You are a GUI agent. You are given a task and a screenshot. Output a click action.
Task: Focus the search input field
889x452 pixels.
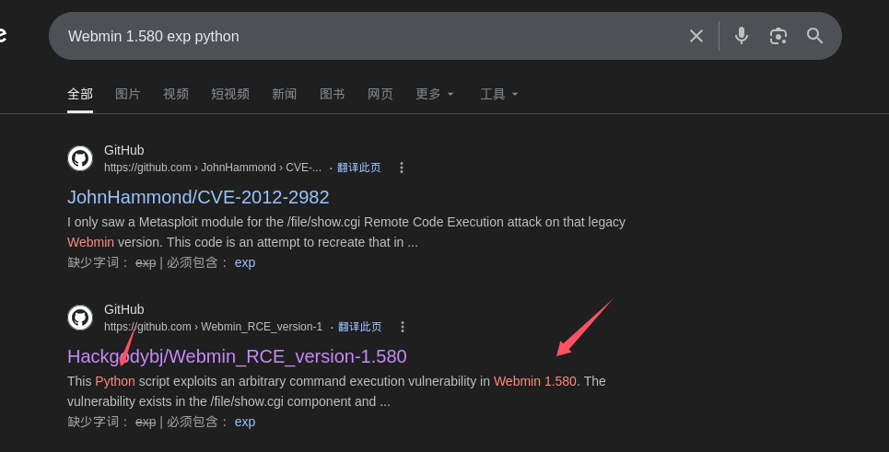click(x=368, y=36)
